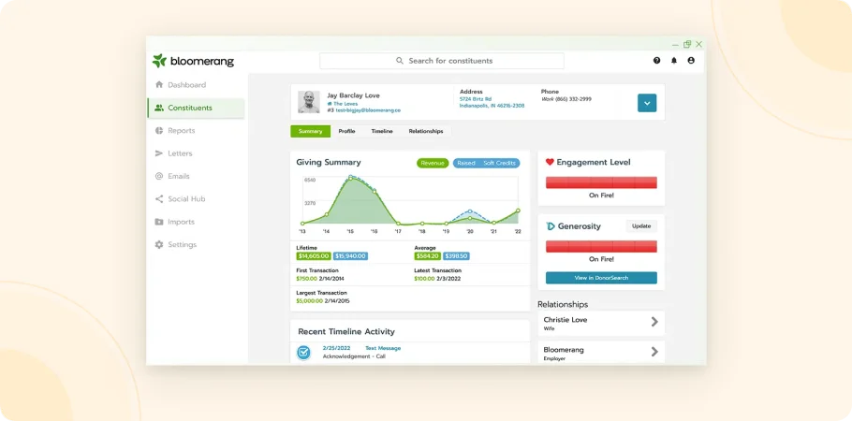Open notifications bell icon

[x=674, y=61]
